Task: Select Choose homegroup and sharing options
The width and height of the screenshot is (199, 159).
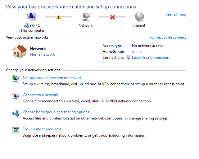Action: click(56, 112)
